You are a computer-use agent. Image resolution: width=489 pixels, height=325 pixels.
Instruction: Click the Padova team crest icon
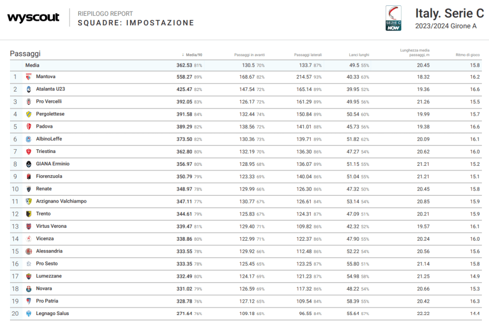point(29,127)
